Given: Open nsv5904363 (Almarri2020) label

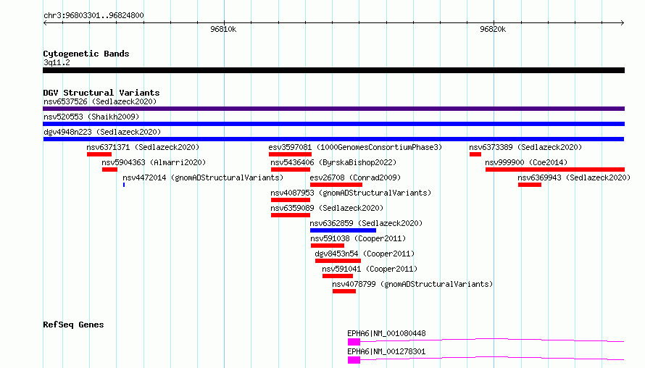Looking at the screenshot, I should (x=154, y=162).
